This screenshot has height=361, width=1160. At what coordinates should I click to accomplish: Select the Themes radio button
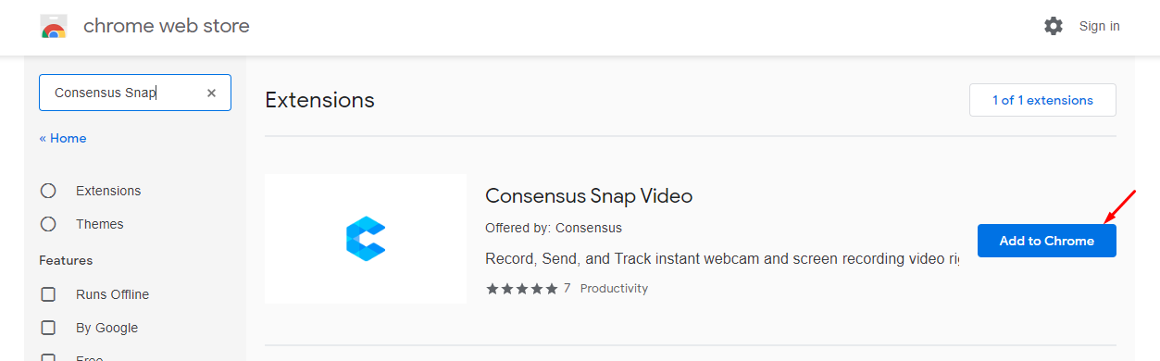tap(48, 224)
